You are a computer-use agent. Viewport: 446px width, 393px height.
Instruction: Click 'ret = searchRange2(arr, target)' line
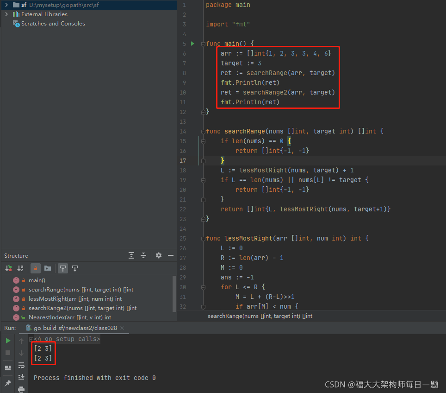coord(278,92)
